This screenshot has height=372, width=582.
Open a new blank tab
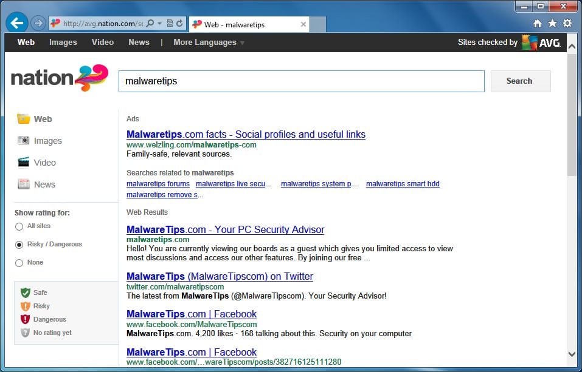317,24
